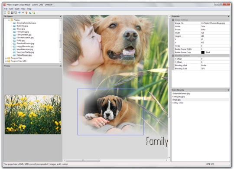Open the Insert menu

click(x=17, y=9)
